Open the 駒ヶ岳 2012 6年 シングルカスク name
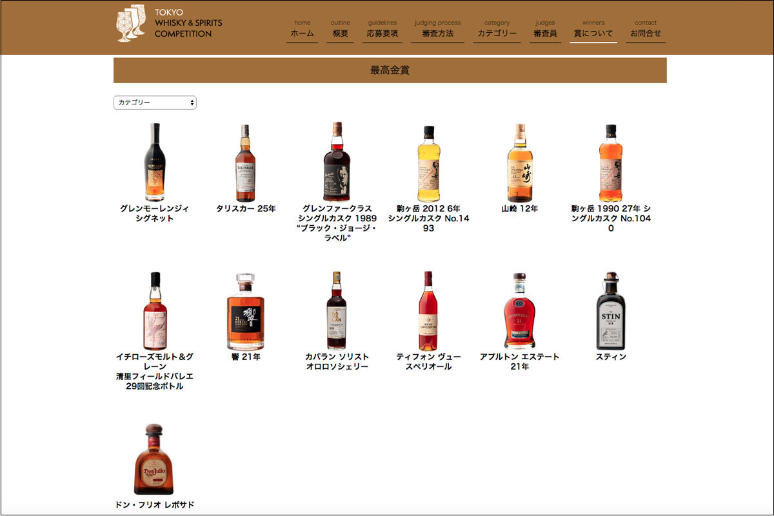The image size is (774, 516). pos(428,218)
